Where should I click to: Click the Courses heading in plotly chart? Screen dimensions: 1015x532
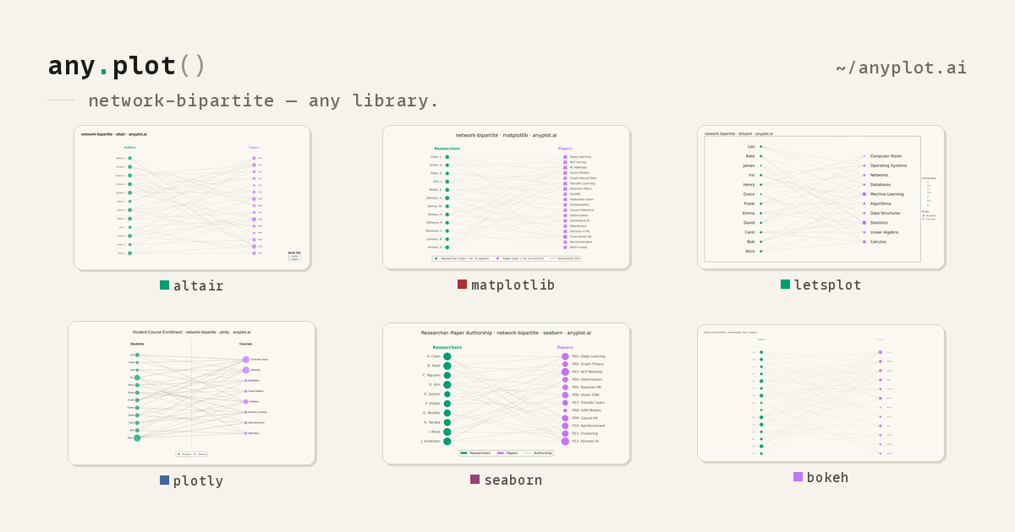(x=245, y=344)
